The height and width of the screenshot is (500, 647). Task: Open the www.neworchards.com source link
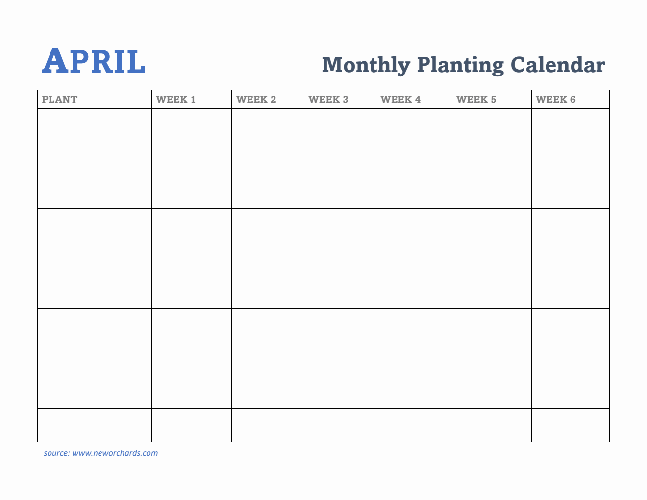pyautogui.click(x=115, y=453)
